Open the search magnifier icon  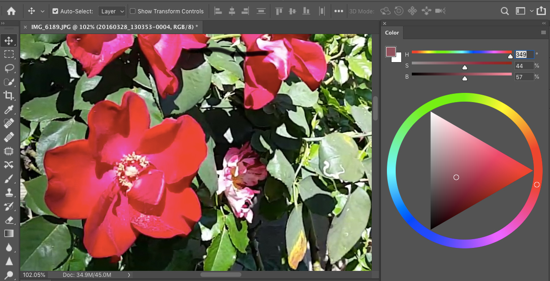tap(505, 11)
